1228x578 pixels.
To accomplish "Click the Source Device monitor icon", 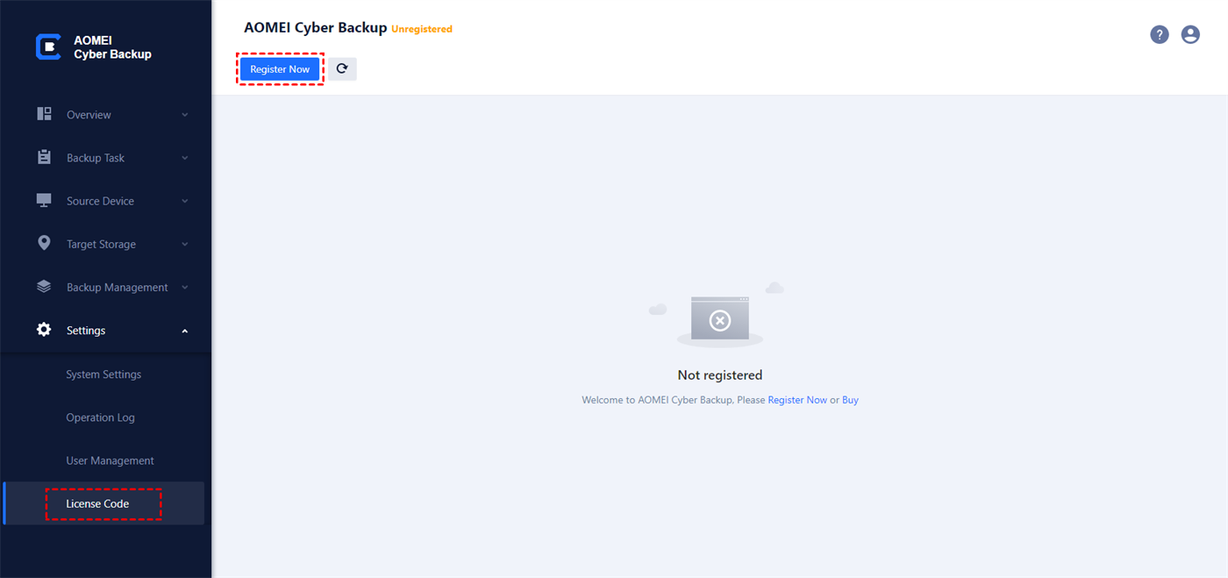I will [44, 200].
